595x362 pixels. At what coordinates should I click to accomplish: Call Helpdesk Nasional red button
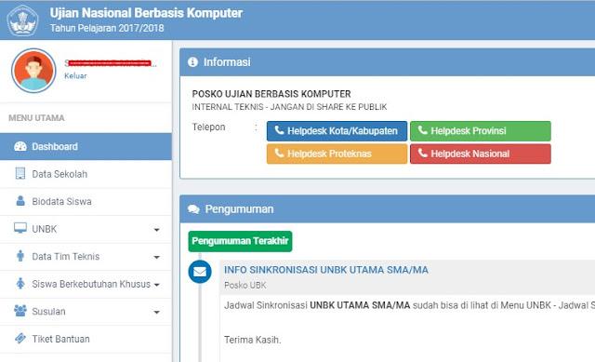(x=481, y=154)
